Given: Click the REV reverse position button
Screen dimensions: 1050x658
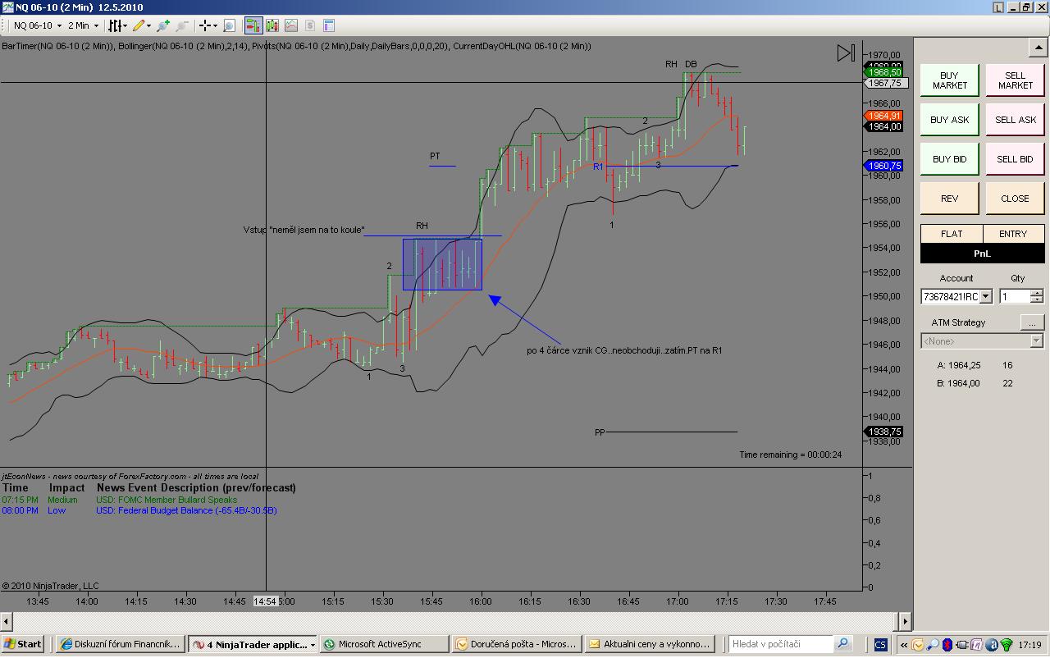Looking at the screenshot, I should (949, 199).
